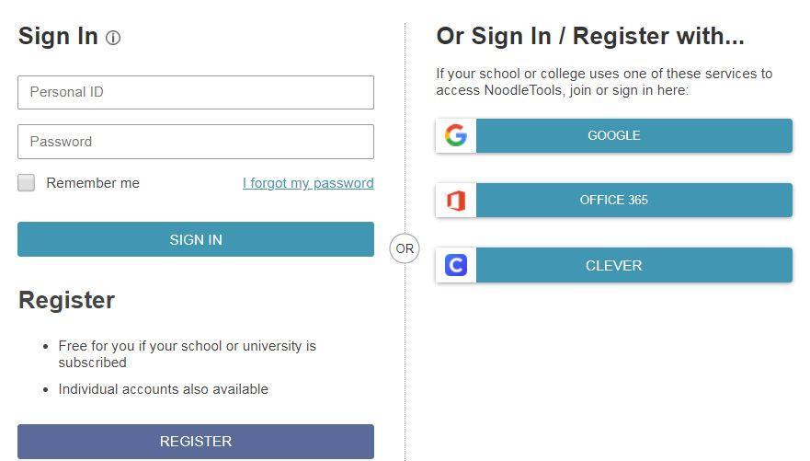Focus the Personal ID input field
The width and height of the screenshot is (810, 461).
195,92
